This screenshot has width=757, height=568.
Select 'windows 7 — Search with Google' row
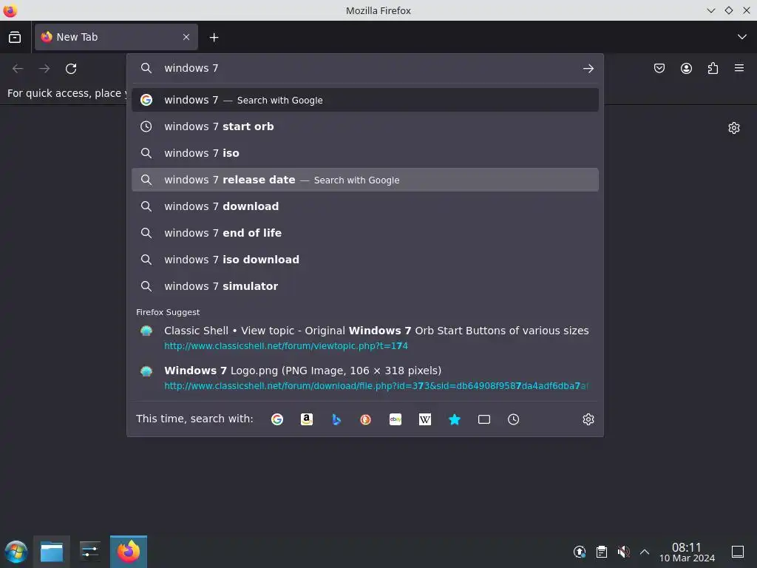coord(365,100)
